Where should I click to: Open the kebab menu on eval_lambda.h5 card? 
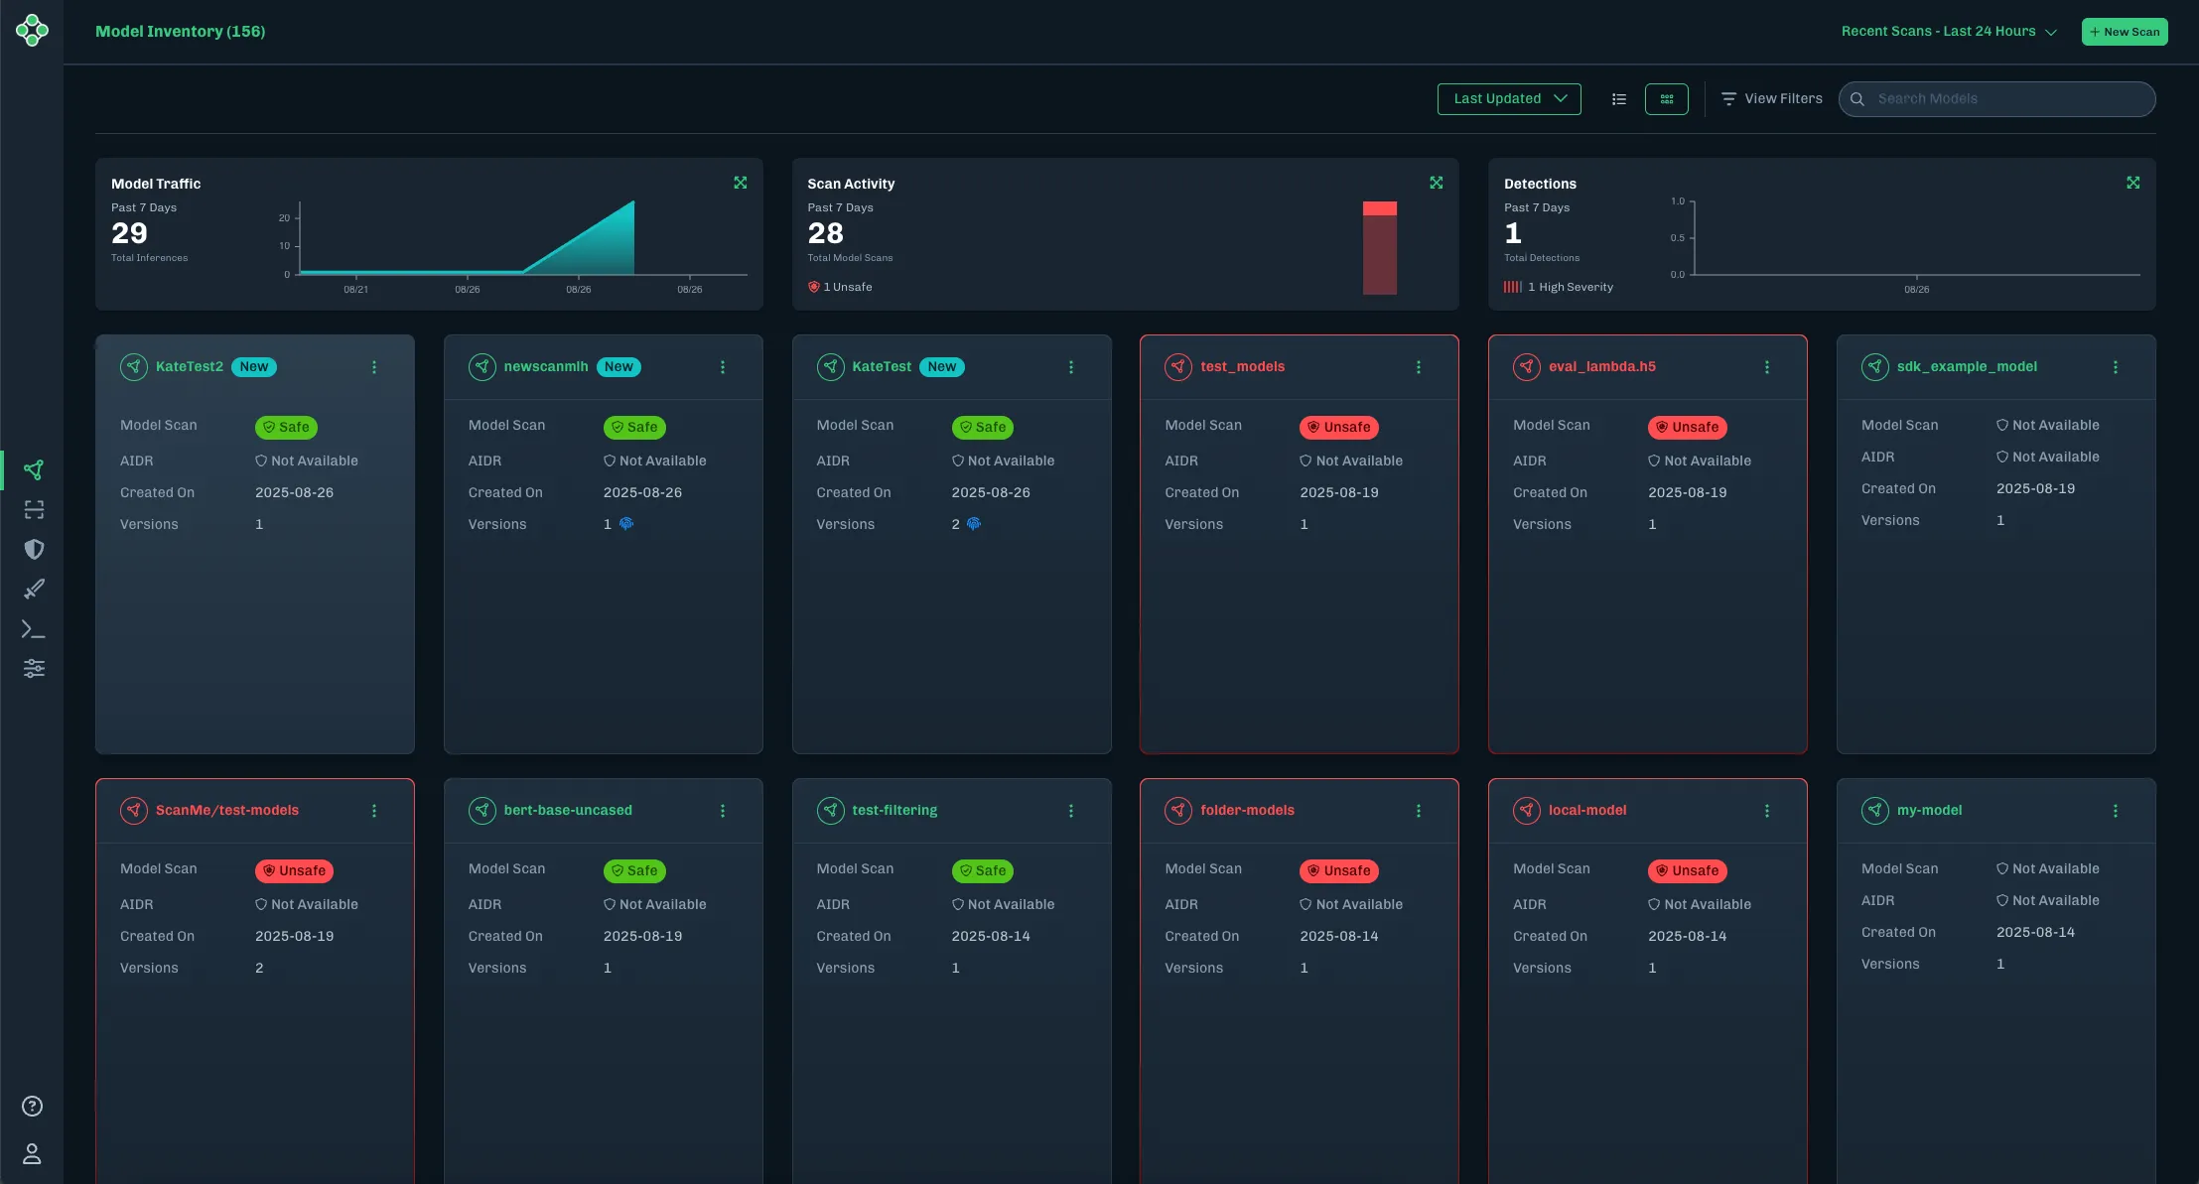coord(1766,367)
